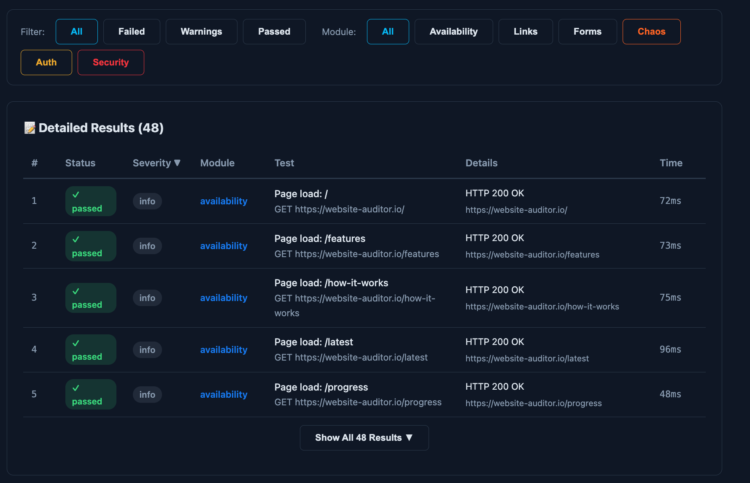The width and height of the screenshot is (750, 483).
Task: Open the https://website-auditor.io/features link
Action: (x=532, y=255)
